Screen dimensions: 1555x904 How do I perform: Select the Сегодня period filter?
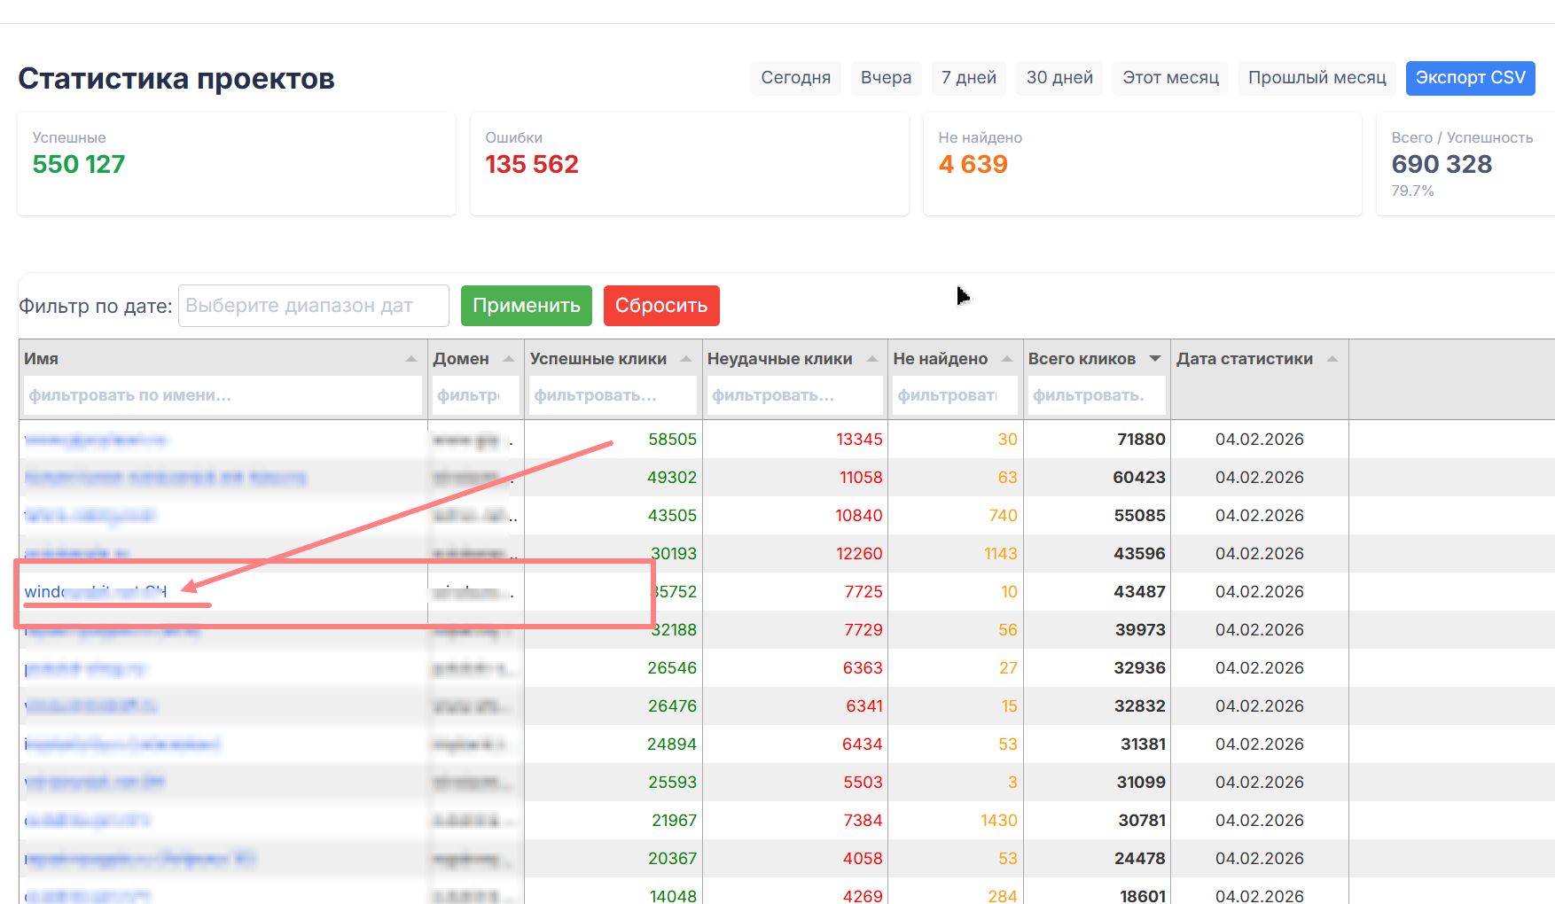(x=795, y=78)
